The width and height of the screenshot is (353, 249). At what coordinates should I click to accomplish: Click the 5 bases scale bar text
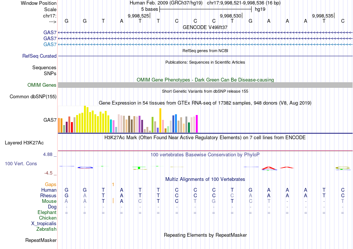pyautogui.click(x=149, y=9)
